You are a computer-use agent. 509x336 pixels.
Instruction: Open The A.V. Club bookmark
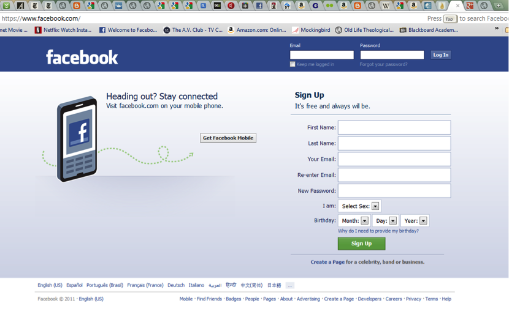pyautogui.click(x=193, y=30)
